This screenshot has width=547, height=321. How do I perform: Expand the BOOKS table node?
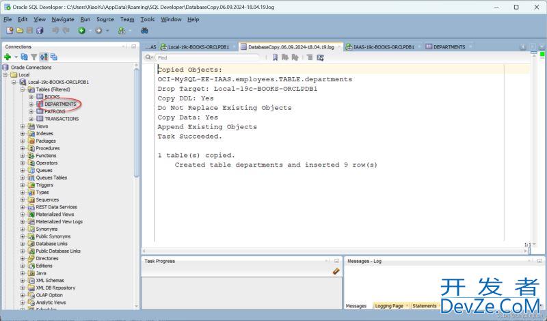pyautogui.click(x=31, y=97)
